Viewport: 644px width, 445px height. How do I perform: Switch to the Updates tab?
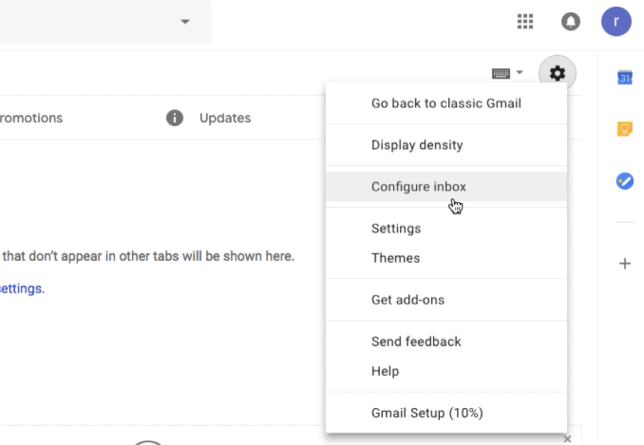point(225,118)
